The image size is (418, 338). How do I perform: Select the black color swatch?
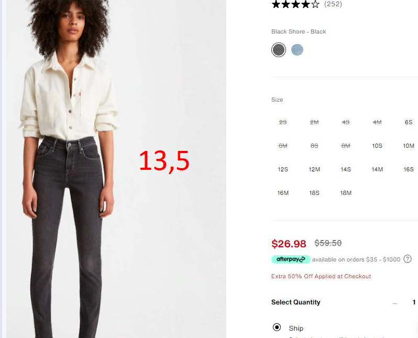279,50
